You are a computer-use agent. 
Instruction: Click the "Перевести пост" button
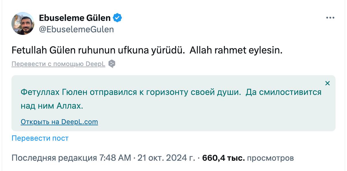pyautogui.click(x=40, y=138)
